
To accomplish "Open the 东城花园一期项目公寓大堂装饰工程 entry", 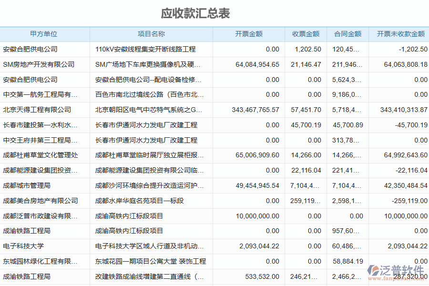I will [x=147, y=261].
